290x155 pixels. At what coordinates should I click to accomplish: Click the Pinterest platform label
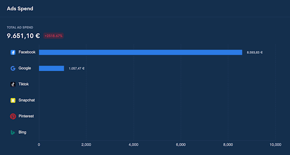[x=26, y=116]
